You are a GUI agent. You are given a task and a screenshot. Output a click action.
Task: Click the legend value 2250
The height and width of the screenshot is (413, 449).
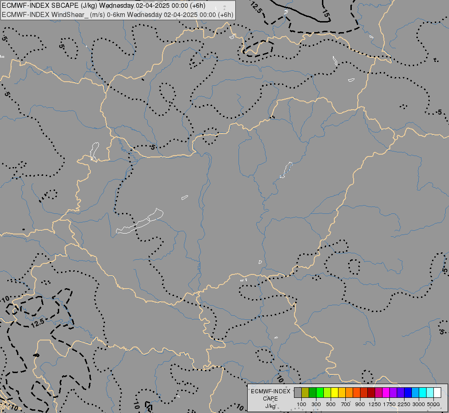pyautogui.click(x=404, y=404)
